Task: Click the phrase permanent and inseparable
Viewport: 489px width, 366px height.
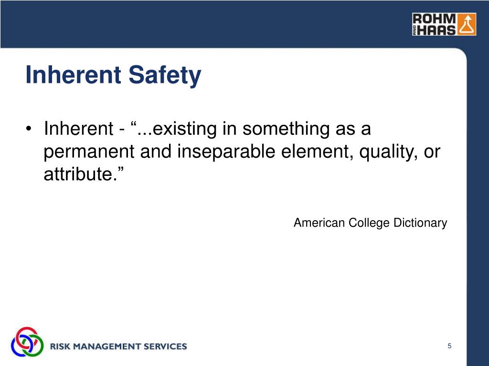Action: pyautogui.click(x=159, y=152)
